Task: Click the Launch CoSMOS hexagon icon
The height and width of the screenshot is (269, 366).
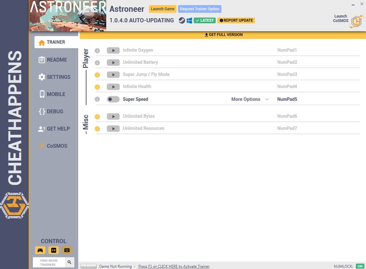Action: pyautogui.click(x=357, y=22)
